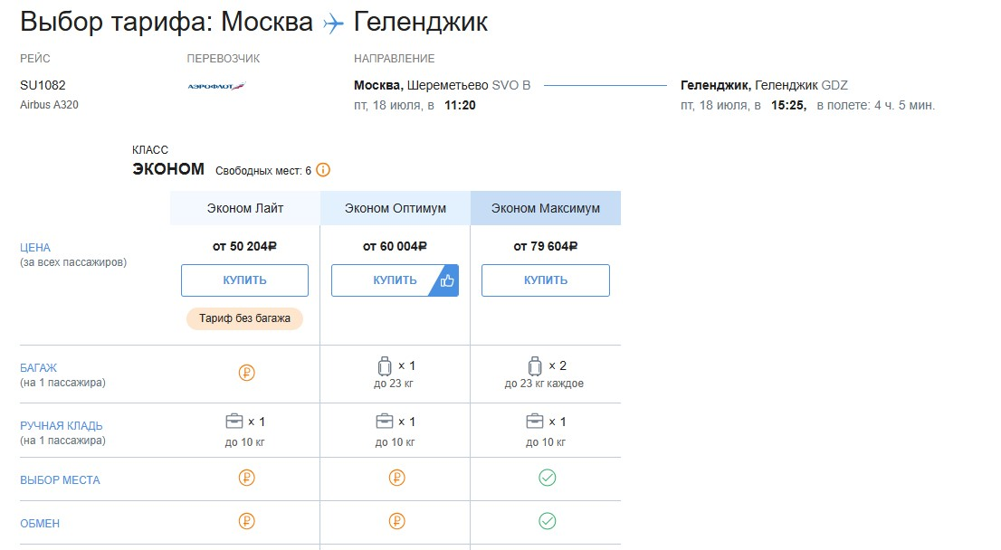Open the ВЫБОР МЕСТА row label link
This screenshot has height=550, width=1001.
[60, 480]
